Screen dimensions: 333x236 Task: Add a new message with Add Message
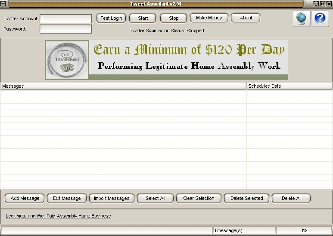(x=25, y=198)
